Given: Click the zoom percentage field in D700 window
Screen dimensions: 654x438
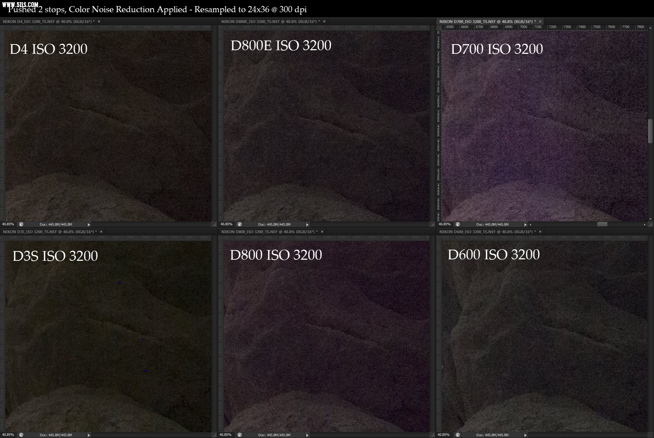Looking at the screenshot, I should (x=444, y=224).
